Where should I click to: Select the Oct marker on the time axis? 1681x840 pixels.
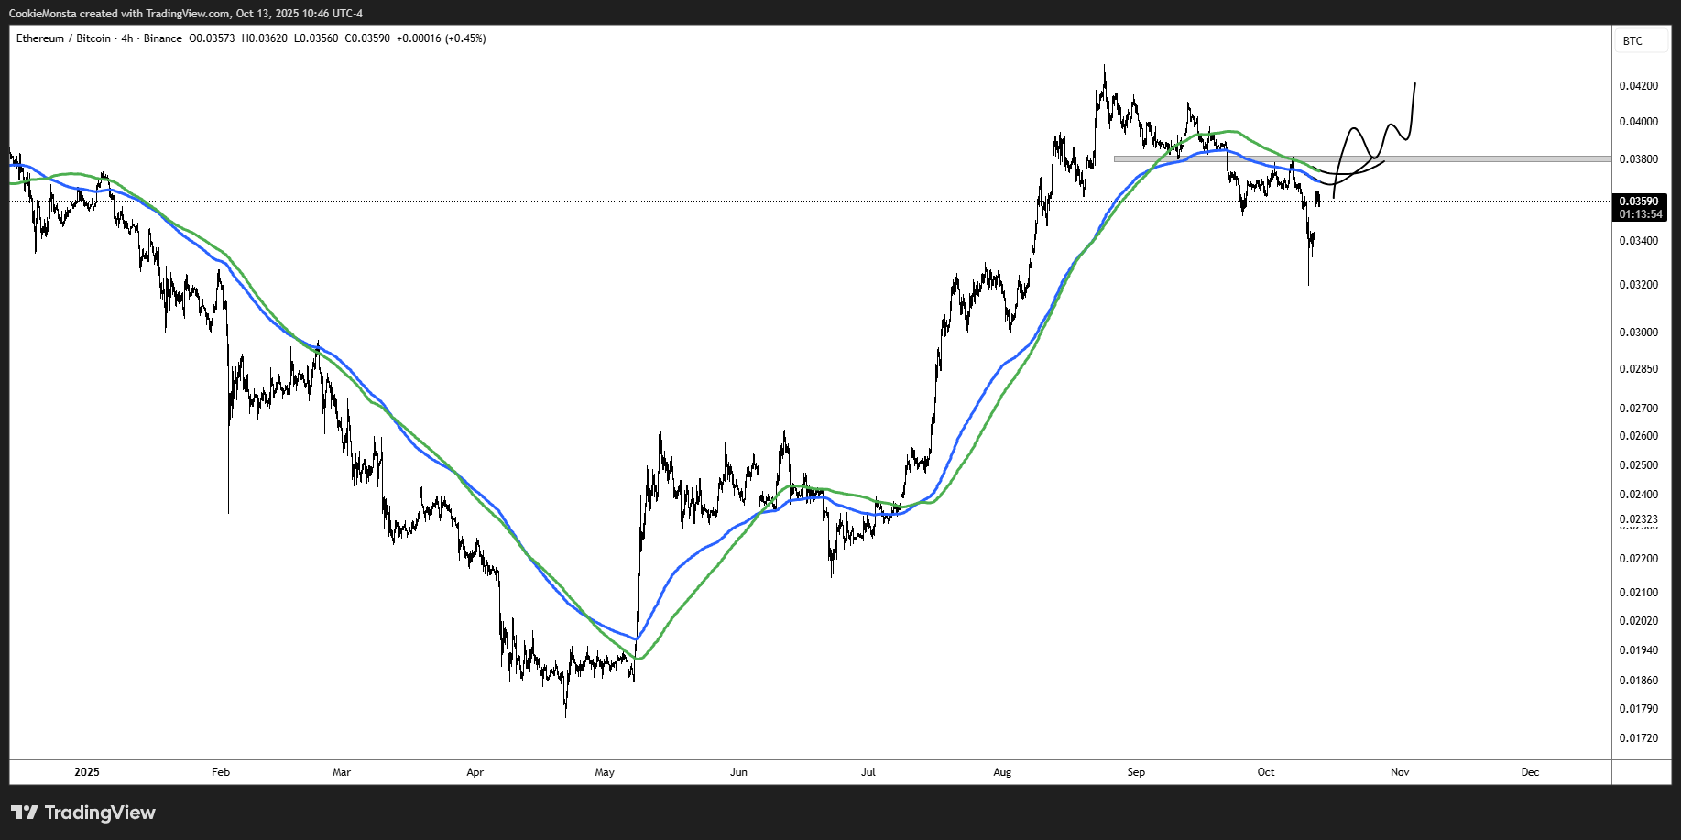point(1266,772)
